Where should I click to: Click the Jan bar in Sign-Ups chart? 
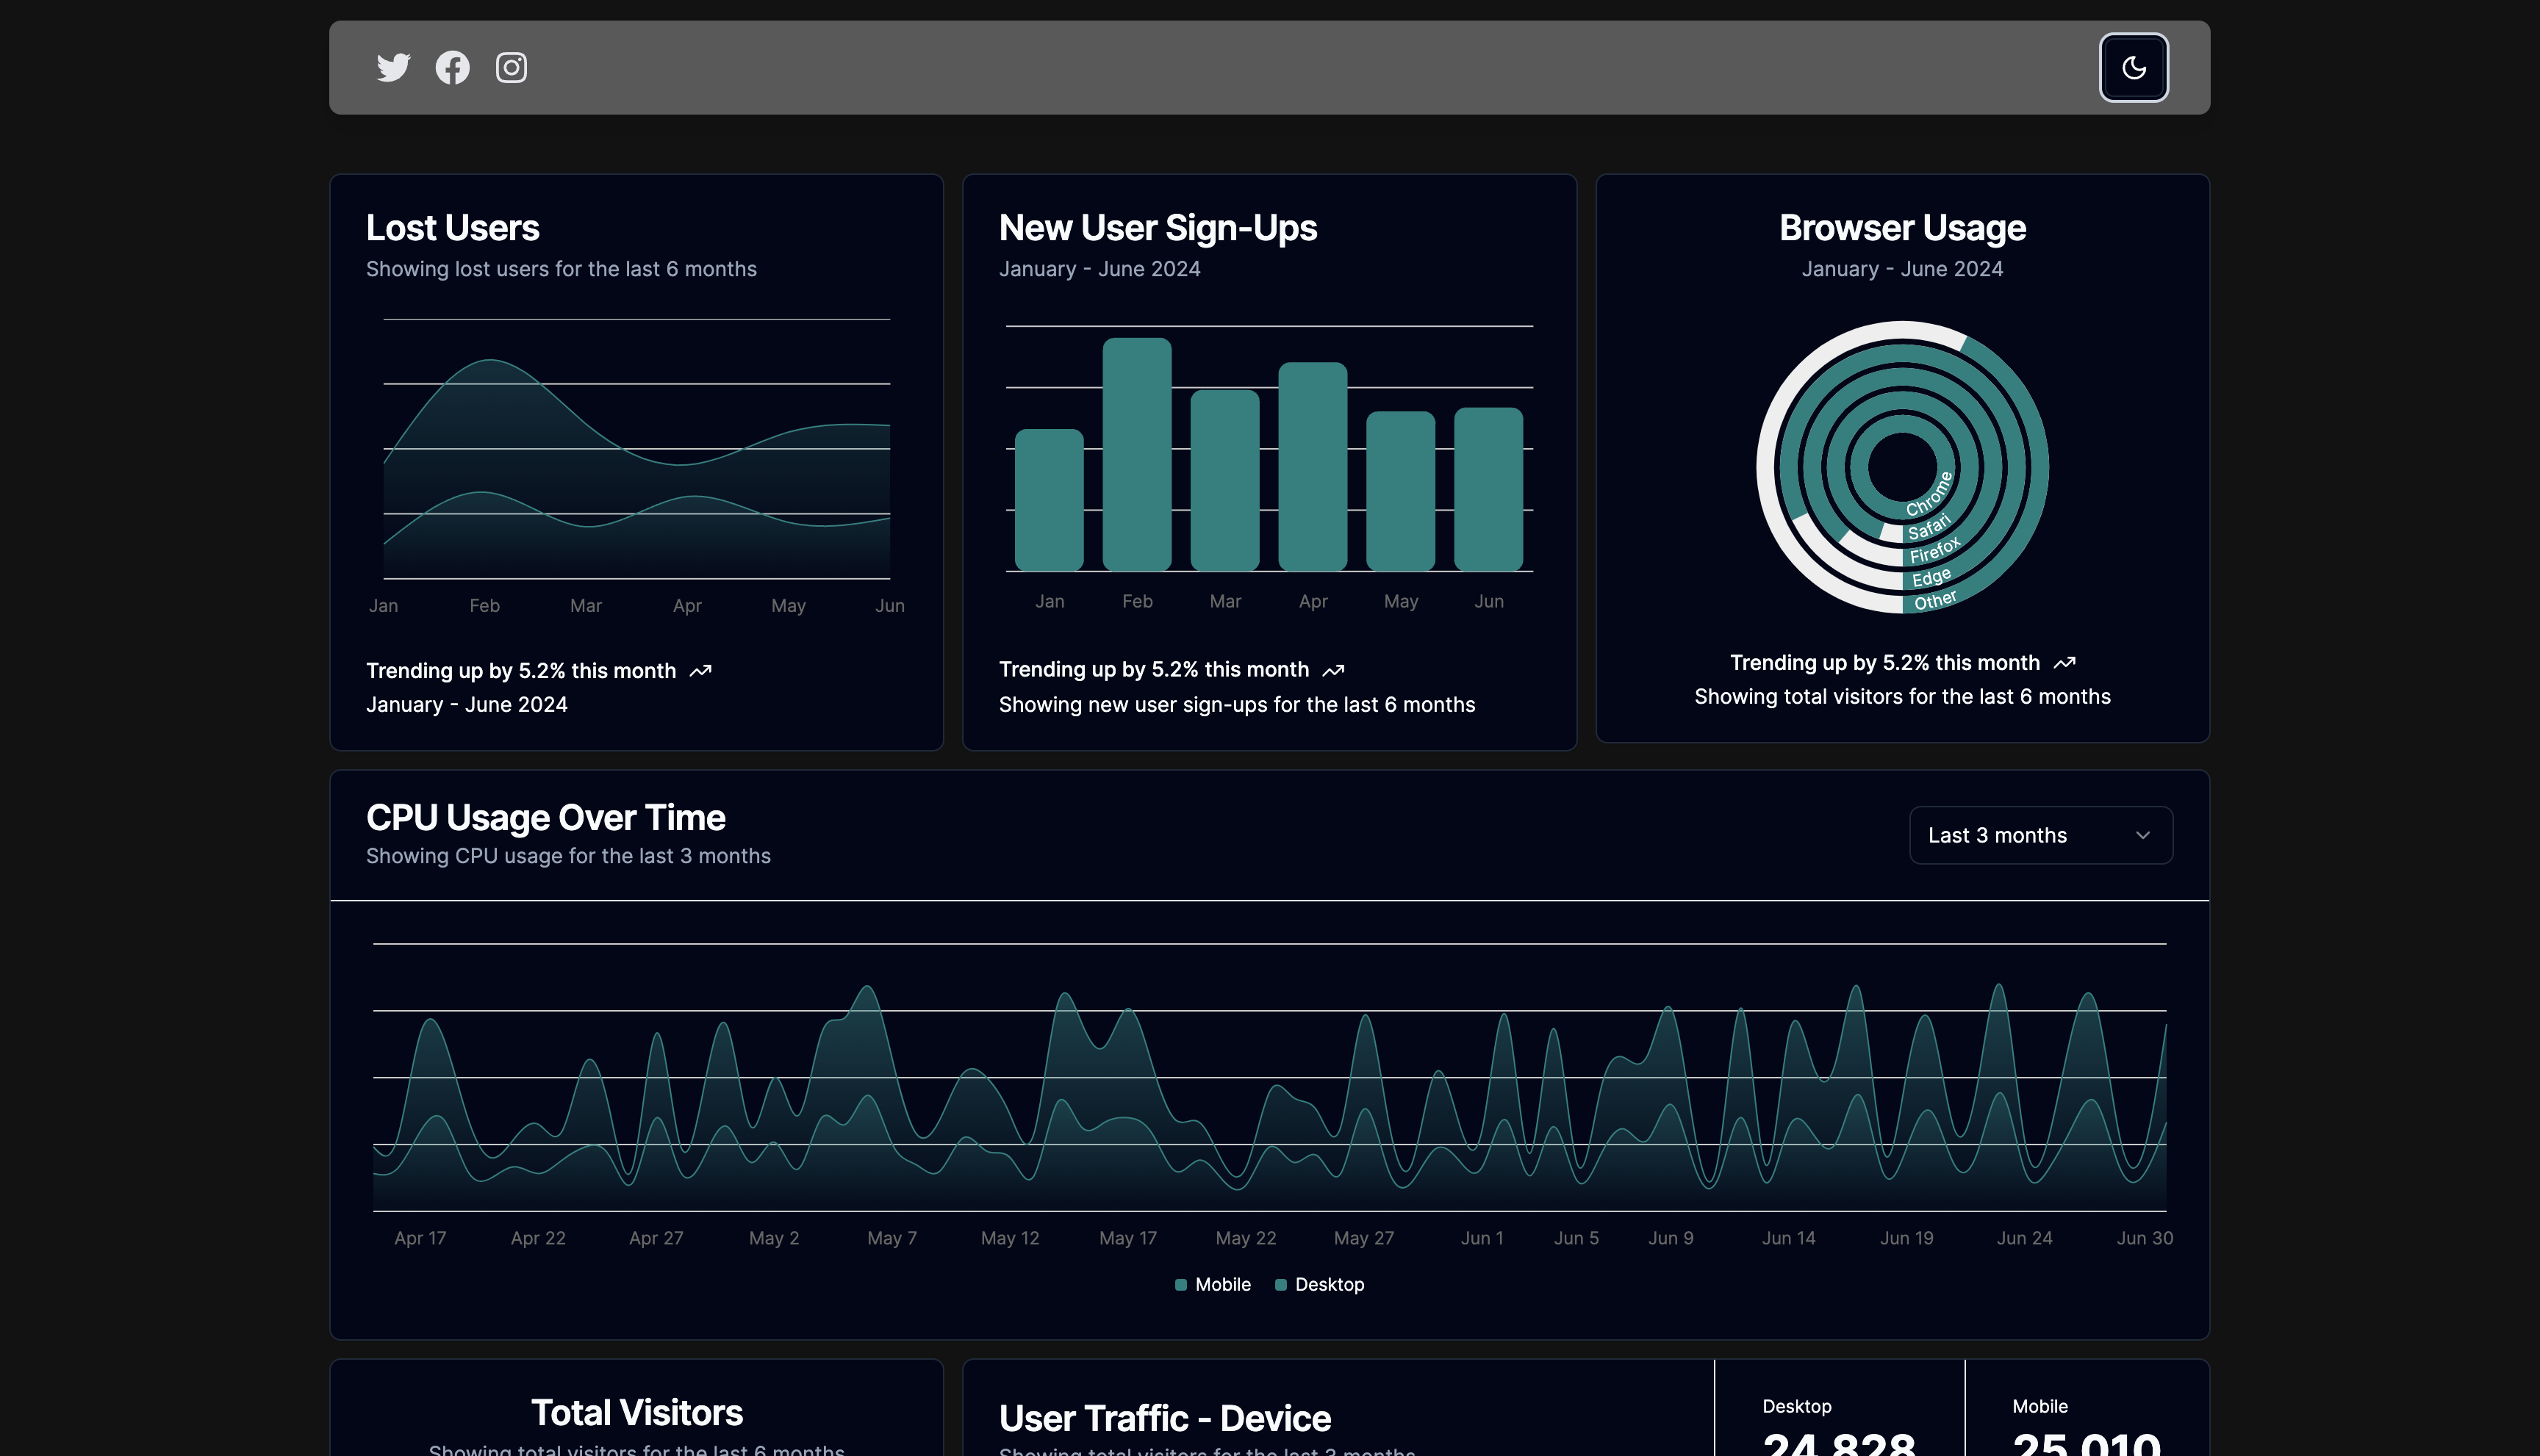click(1049, 500)
